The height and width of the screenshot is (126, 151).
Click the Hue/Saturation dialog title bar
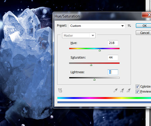tap(97, 16)
